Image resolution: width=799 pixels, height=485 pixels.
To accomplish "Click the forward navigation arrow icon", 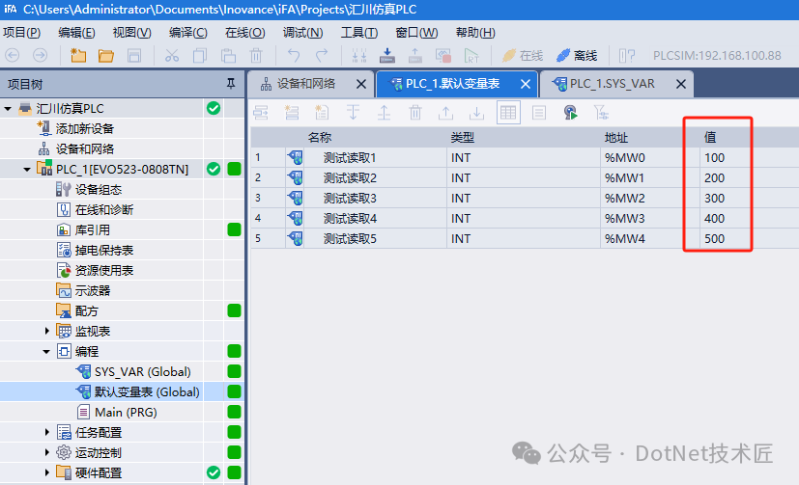I will (x=40, y=55).
